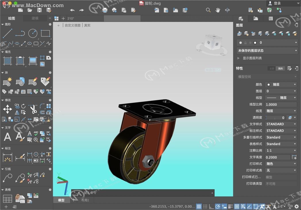The height and width of the screenshot is (210, 301).
Task: Toggle polar tracking in status bar
Action: coord(218,207)
